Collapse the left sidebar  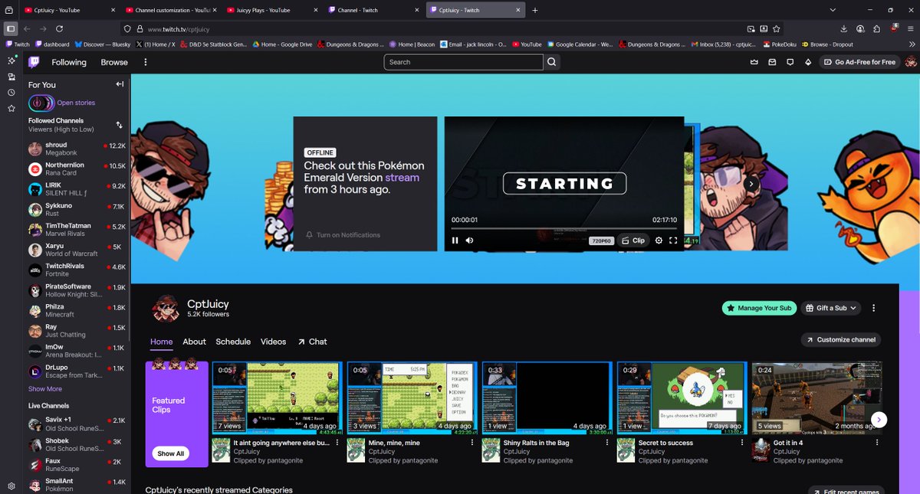click(x=119, y=84)
